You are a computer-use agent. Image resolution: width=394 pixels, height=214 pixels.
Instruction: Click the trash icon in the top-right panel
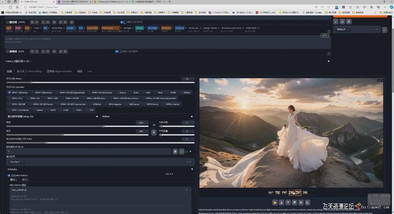[349, 22]
